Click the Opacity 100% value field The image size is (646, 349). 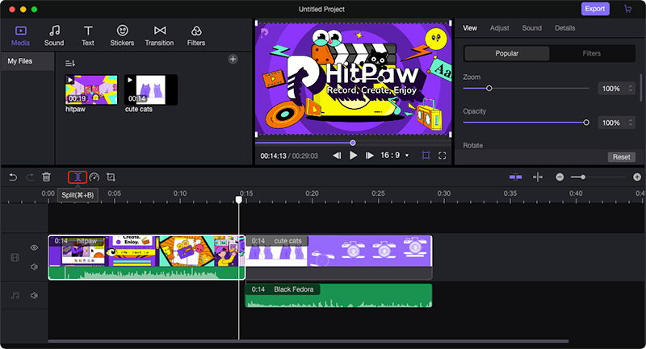616,123
